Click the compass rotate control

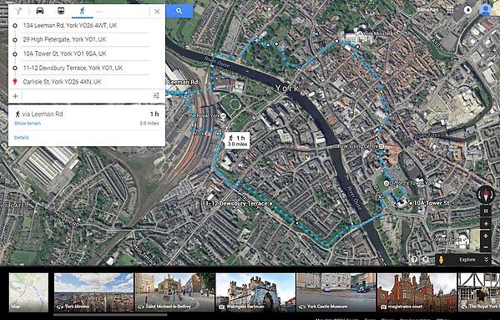point(486,194)
